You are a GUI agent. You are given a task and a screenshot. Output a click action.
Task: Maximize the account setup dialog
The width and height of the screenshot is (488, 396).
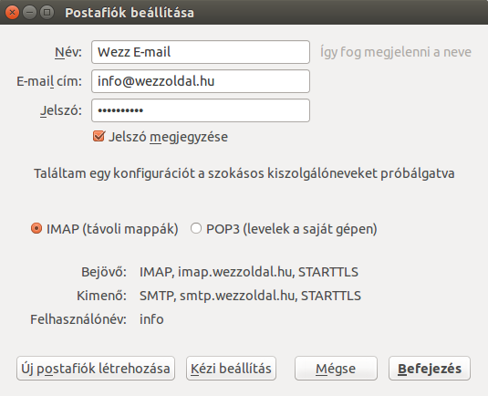point(47,13)
